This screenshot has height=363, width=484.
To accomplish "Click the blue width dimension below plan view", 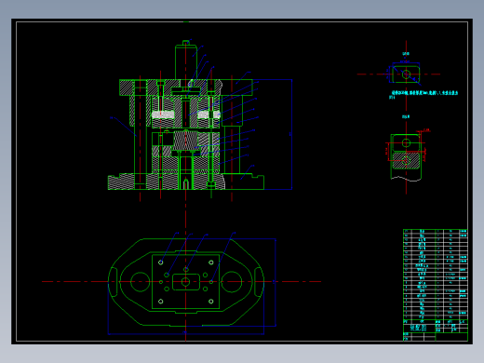I will [x=186, y=333].
